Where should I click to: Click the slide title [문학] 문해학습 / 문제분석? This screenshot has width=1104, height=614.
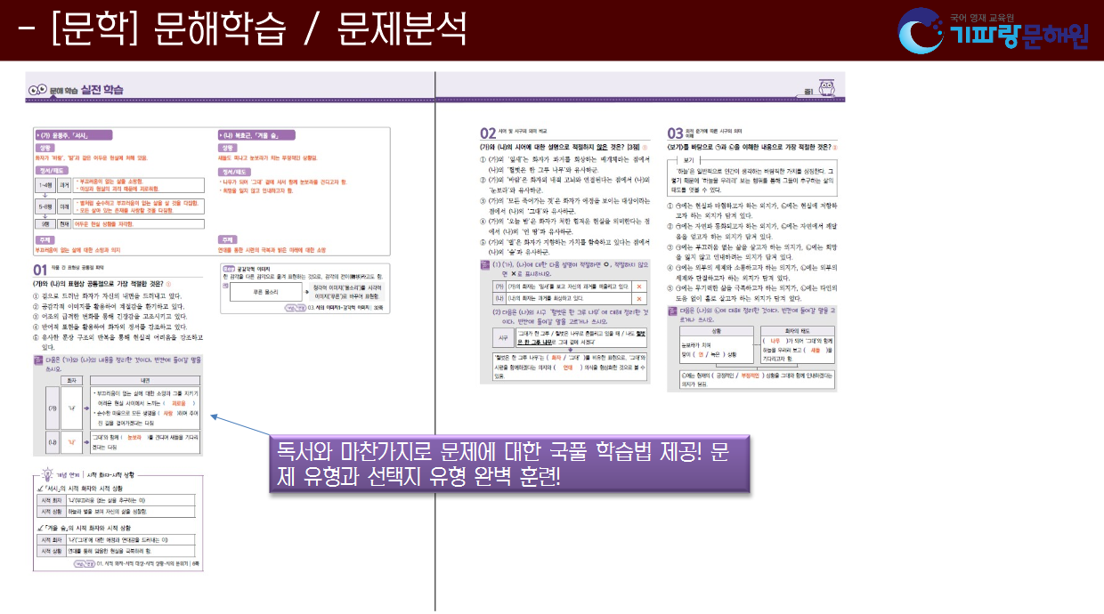[x=242, y=30]
